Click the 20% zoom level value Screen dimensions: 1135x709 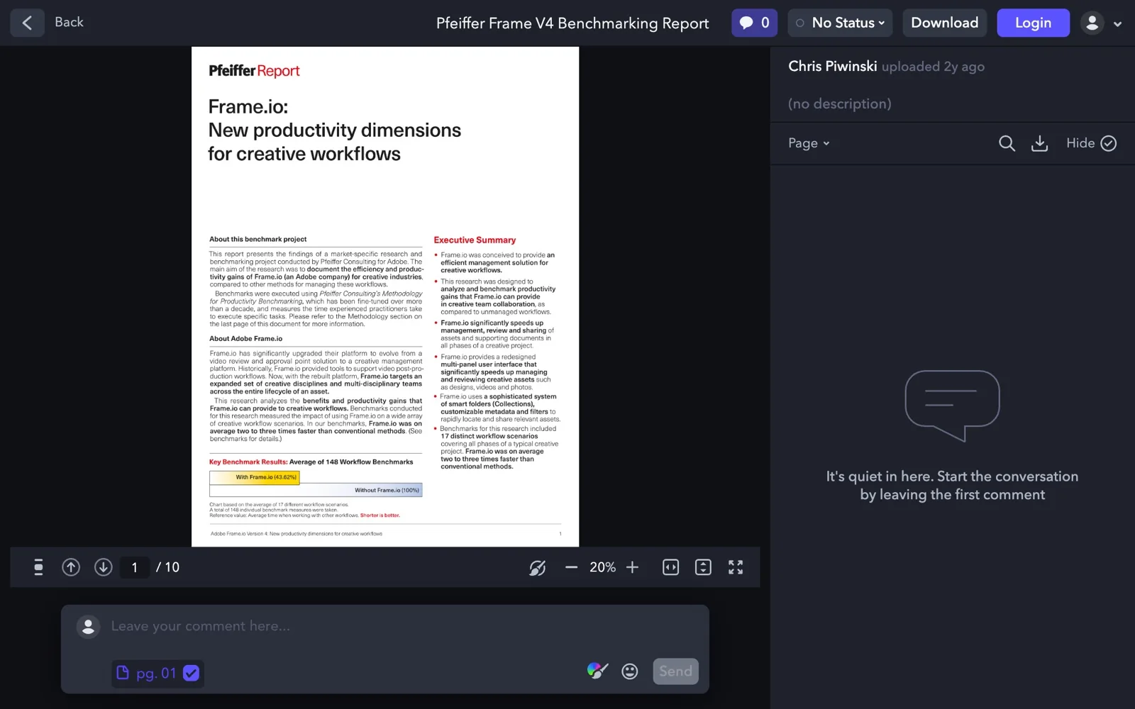click(602, 567)
